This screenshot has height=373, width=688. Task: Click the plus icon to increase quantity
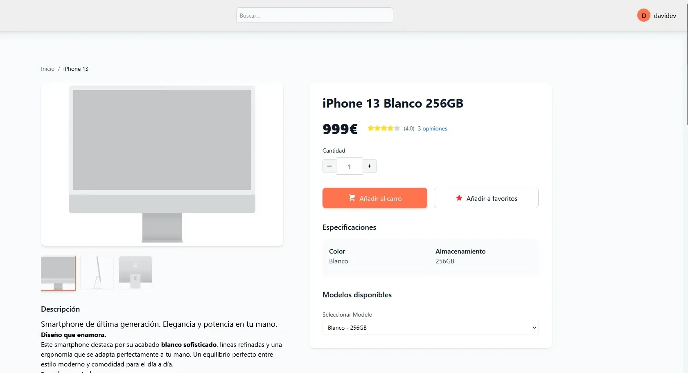tap(370, 166)
